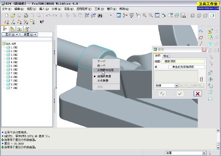Click the Undo arrow icon
The height and width of the screenshot is (156, 221).
pos(48,15)
